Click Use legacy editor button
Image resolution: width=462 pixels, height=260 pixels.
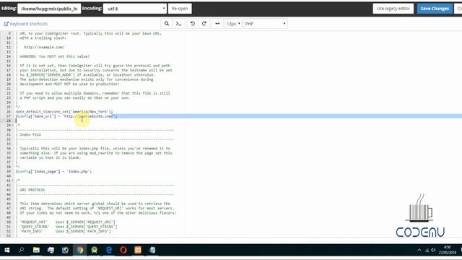[393, 9]
